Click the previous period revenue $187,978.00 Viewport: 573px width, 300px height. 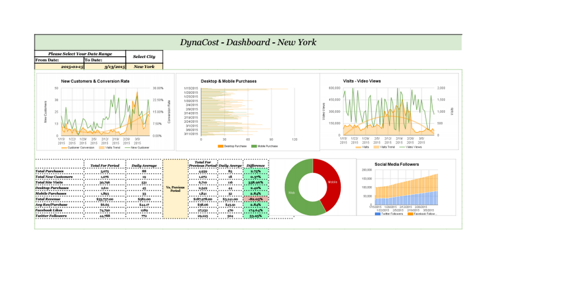(203, 200)
